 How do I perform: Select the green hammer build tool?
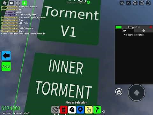click(x=97, y=110)
